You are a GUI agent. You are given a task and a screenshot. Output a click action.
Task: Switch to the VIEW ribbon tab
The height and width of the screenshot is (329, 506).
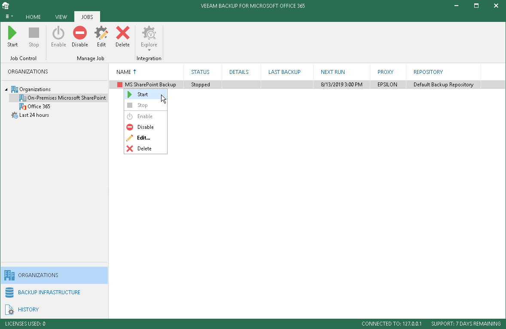click(x=61, y=17)
